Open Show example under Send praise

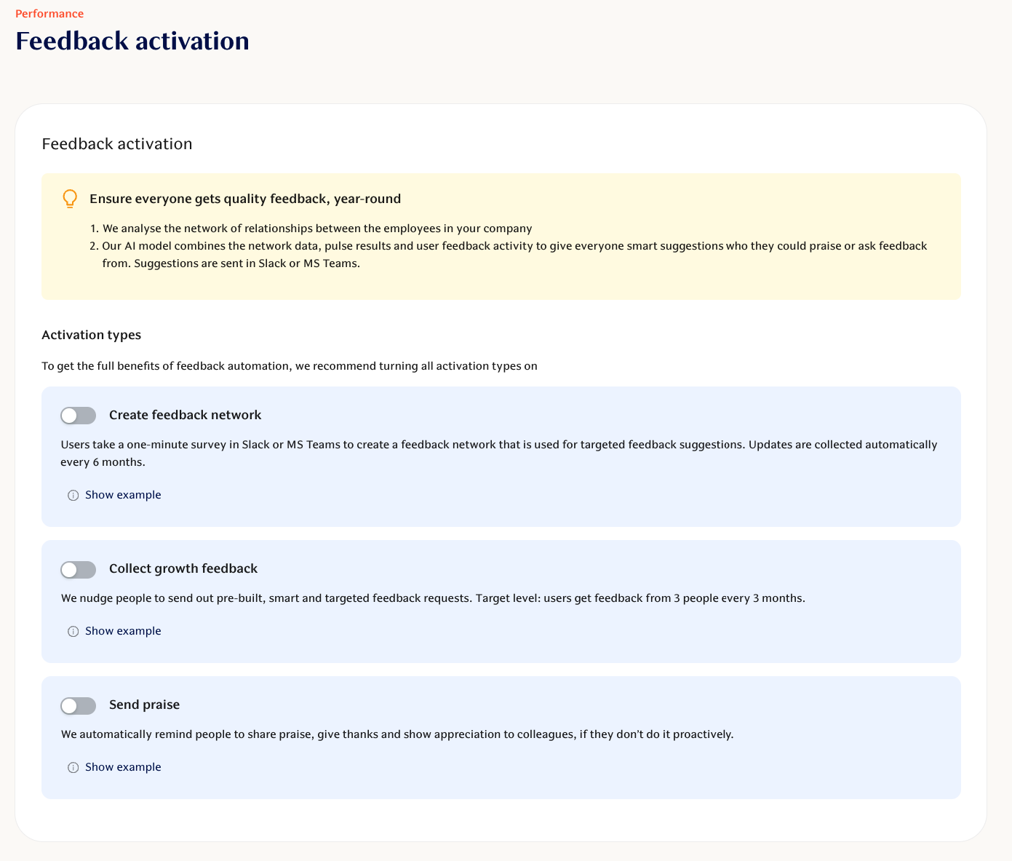pyautogui.click(x=123, y=767)
